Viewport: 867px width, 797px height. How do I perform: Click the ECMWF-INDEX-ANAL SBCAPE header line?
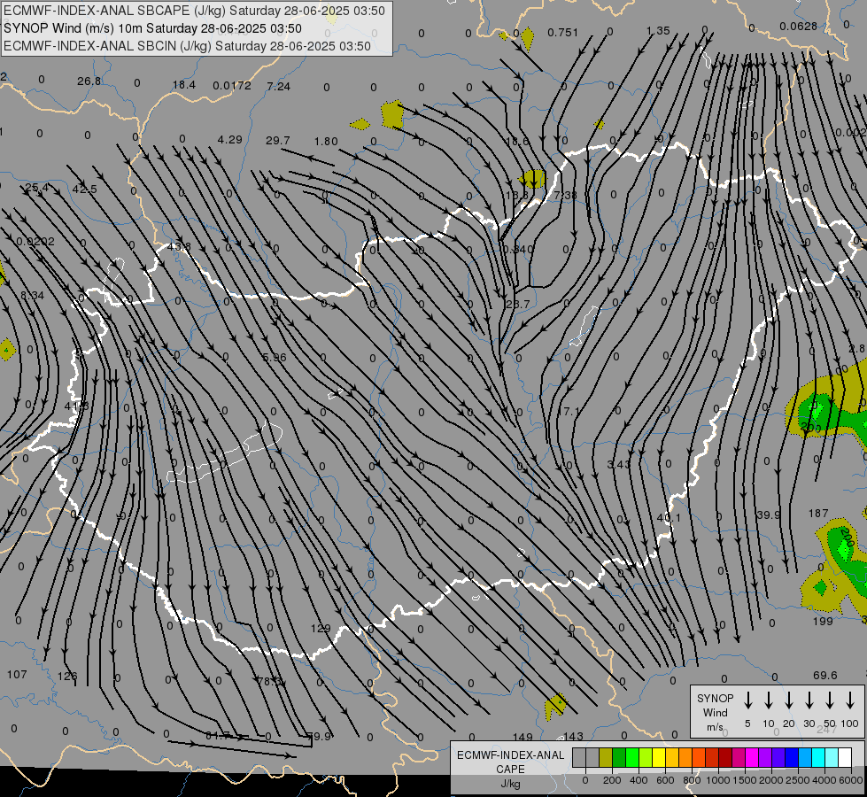click(194, 11)
